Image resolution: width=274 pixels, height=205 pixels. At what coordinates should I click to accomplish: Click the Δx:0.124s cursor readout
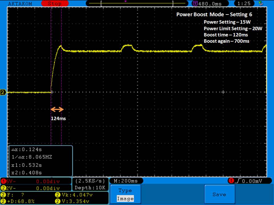[27, 149]
